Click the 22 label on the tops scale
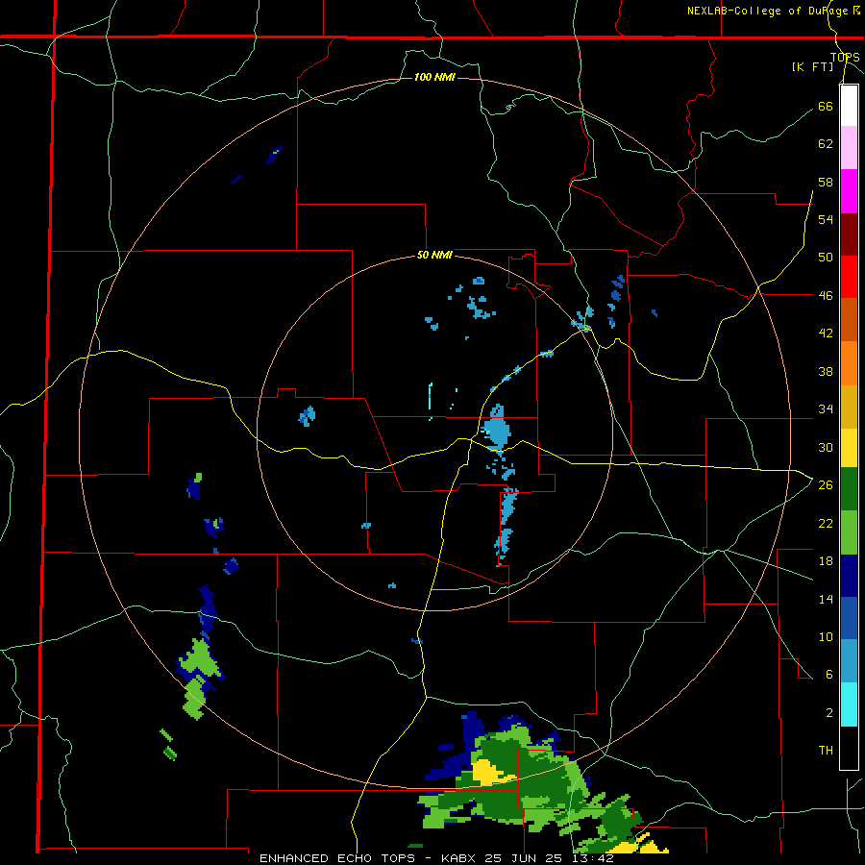 (x=826, y=523)
